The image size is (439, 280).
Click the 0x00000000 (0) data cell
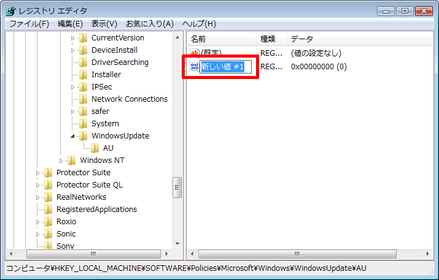pyautogui.click(x=319, y=67)
